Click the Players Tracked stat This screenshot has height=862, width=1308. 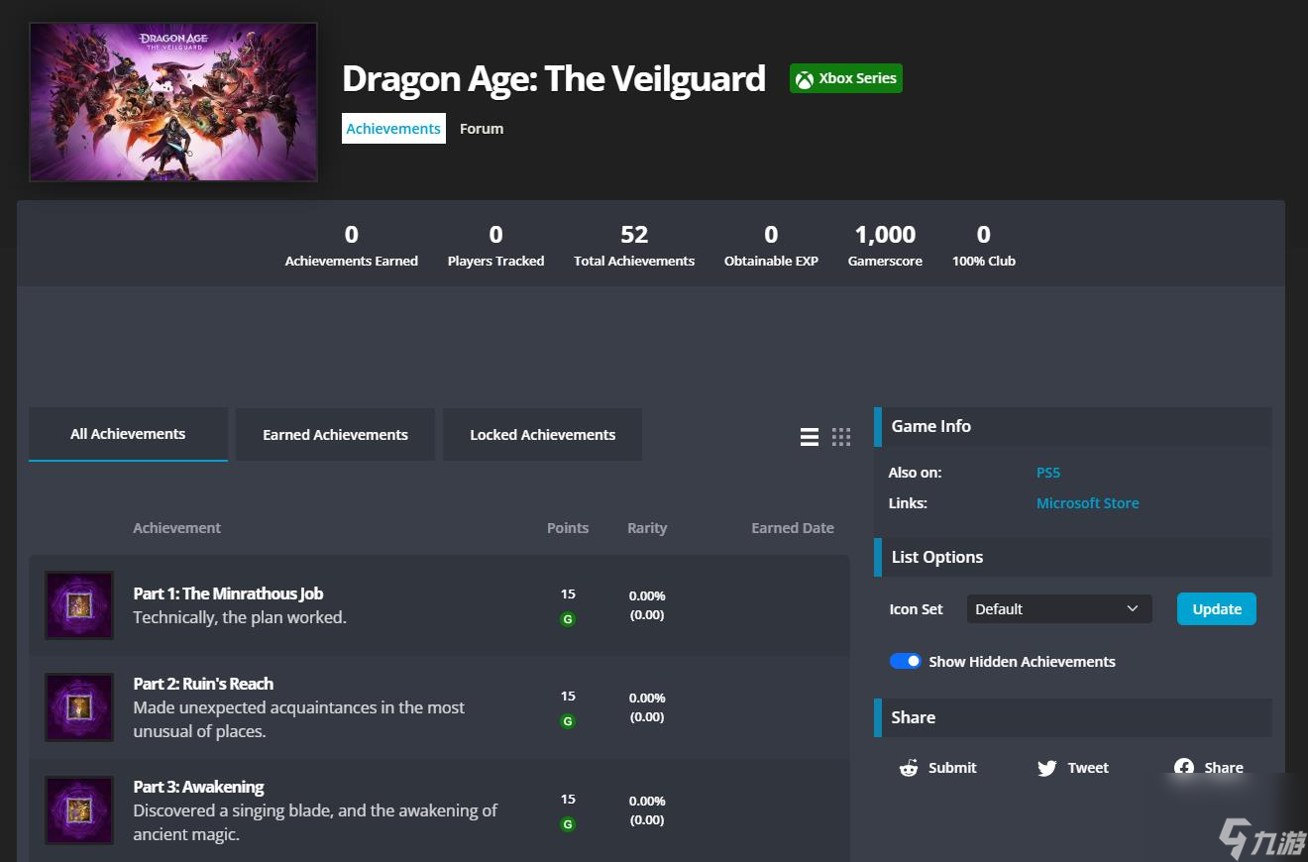495,246
